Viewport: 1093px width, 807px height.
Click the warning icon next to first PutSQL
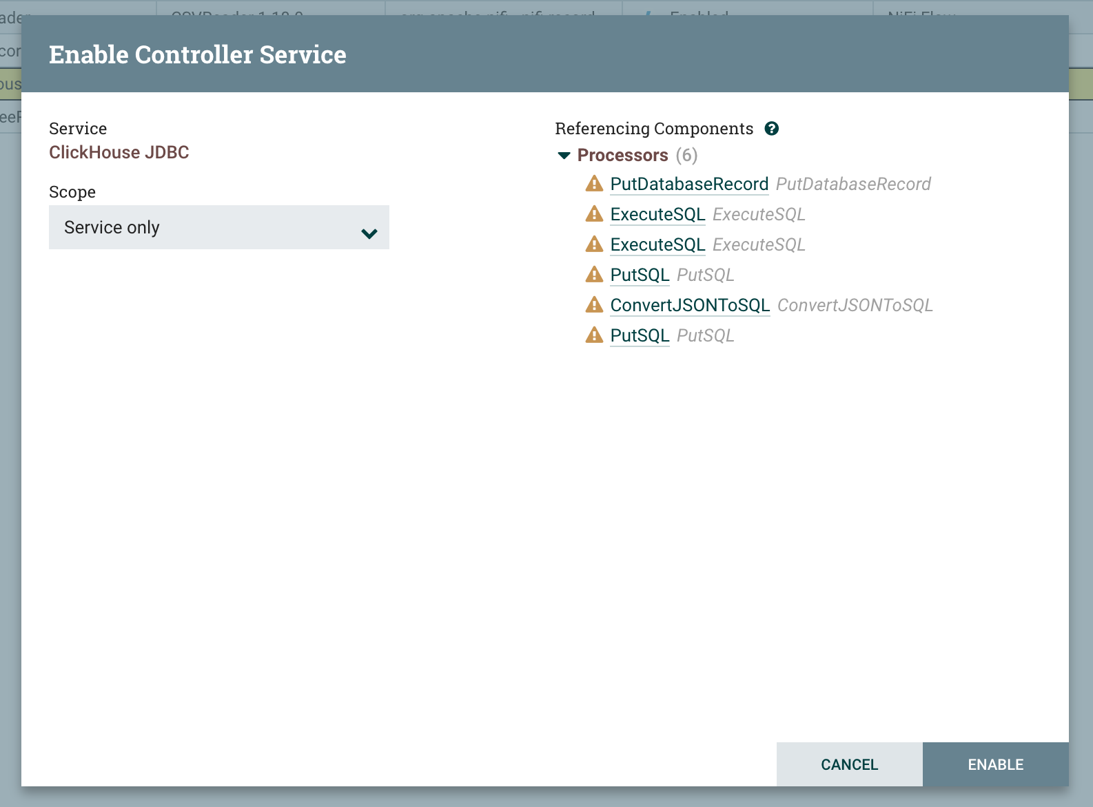(x=594, y=275)
